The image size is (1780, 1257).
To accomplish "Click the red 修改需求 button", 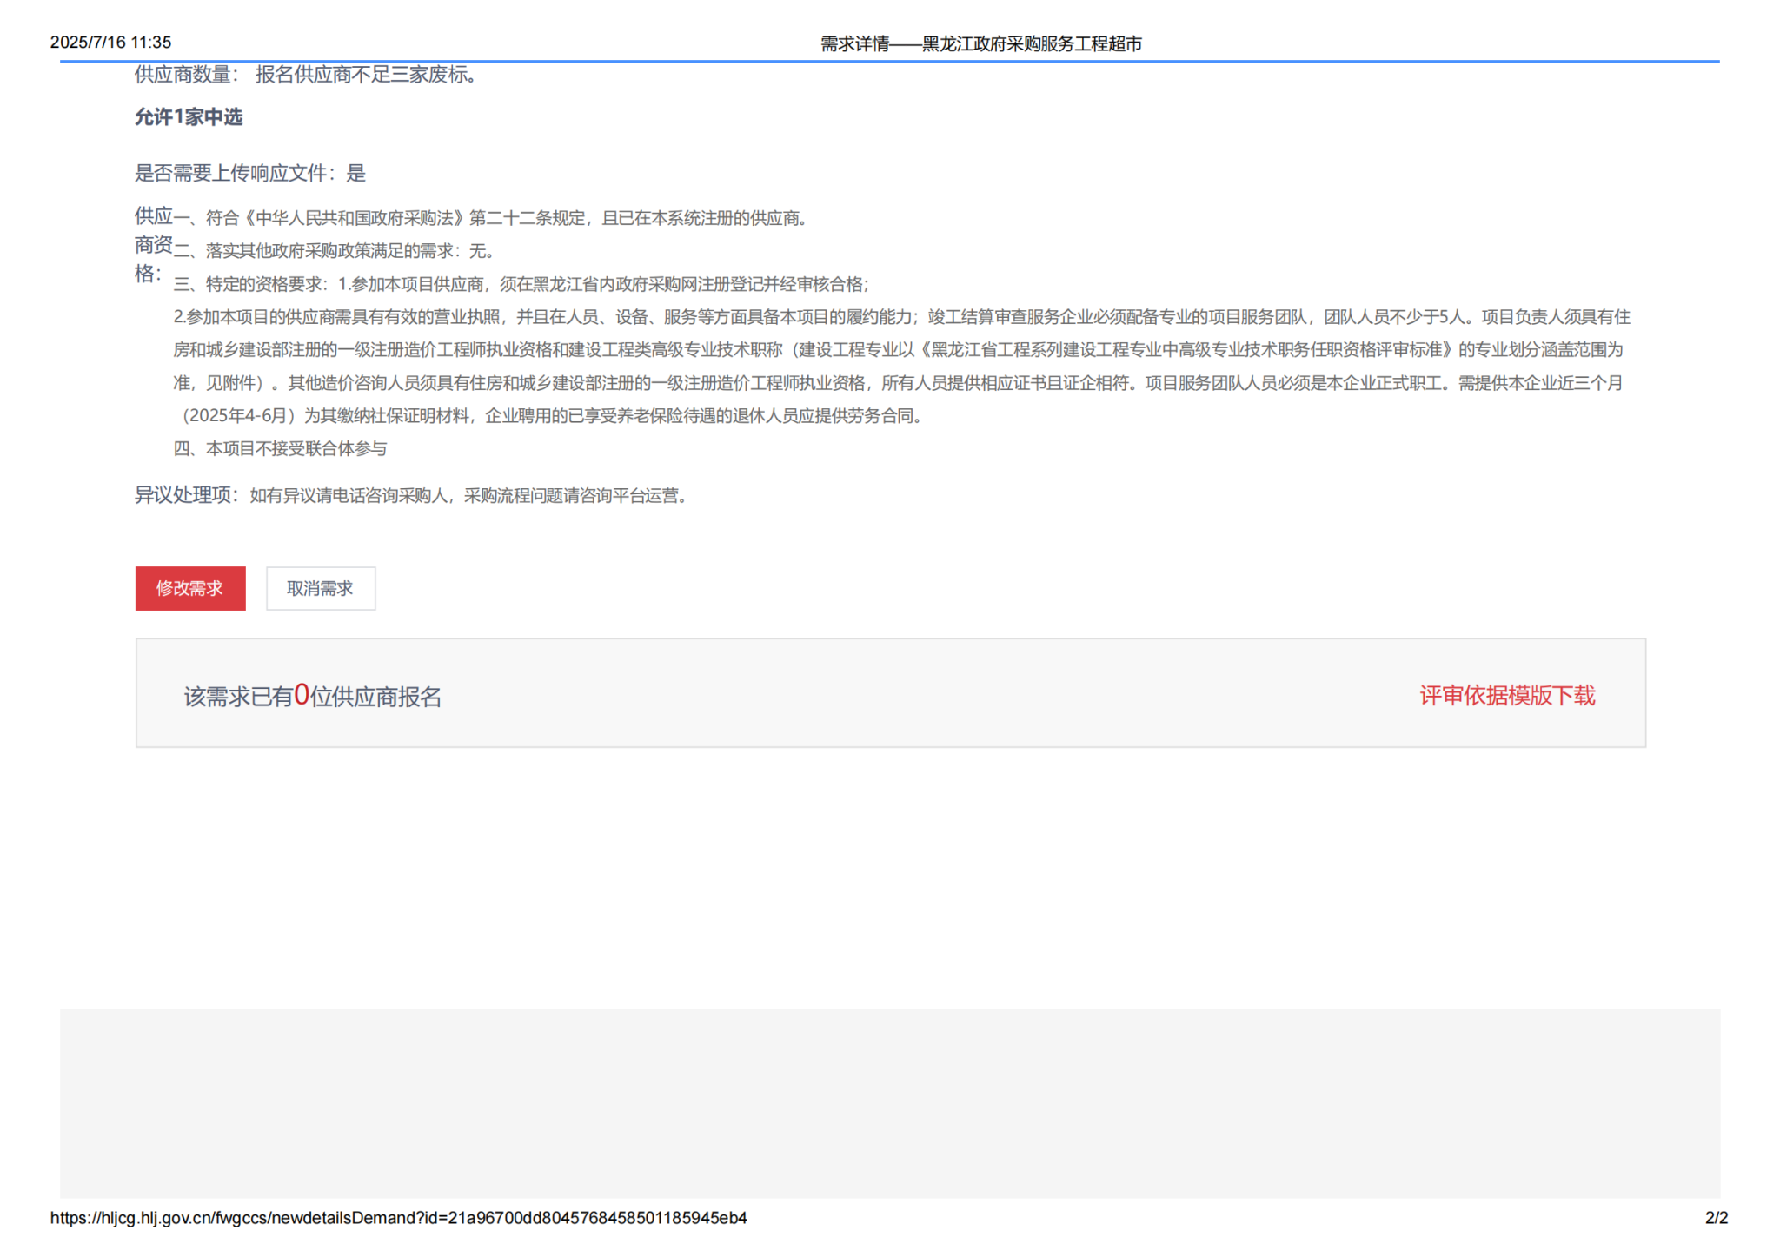I will (189, 588).
